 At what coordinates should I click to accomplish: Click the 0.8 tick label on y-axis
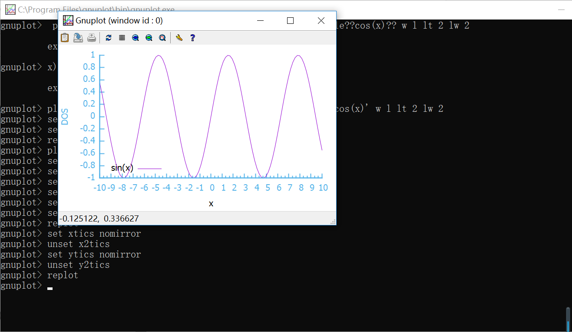click(x=89, y=67)
